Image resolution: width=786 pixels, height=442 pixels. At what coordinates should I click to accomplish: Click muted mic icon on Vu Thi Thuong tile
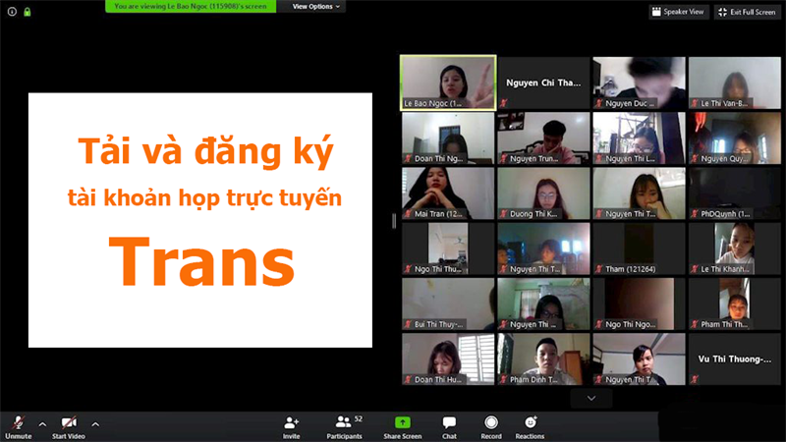[695, 379]
